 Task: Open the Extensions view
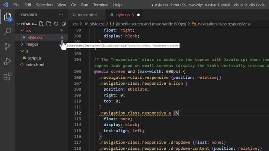pyautogui.click(x=8, y=76)
